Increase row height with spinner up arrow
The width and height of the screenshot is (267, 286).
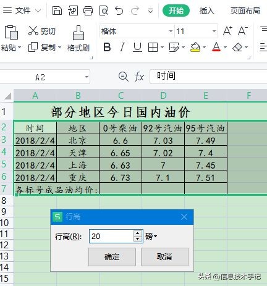coord(138,233)
